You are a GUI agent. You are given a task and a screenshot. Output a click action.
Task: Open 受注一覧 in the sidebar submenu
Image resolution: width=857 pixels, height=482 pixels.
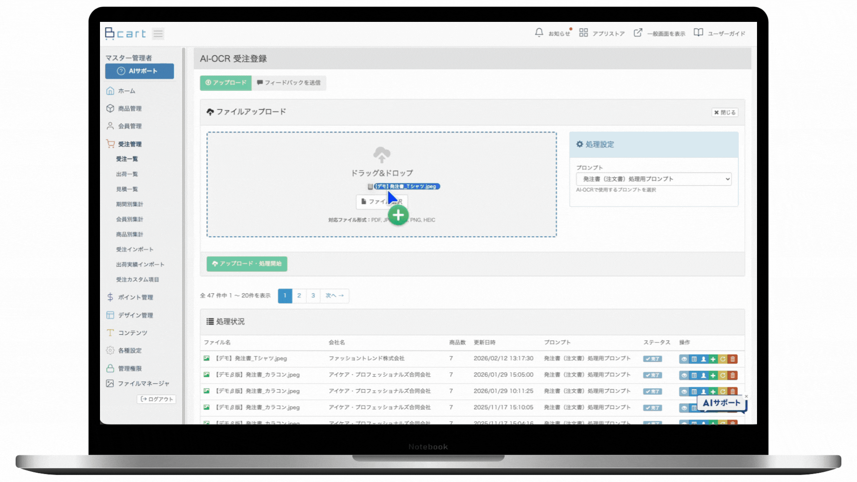coord(127,159)
